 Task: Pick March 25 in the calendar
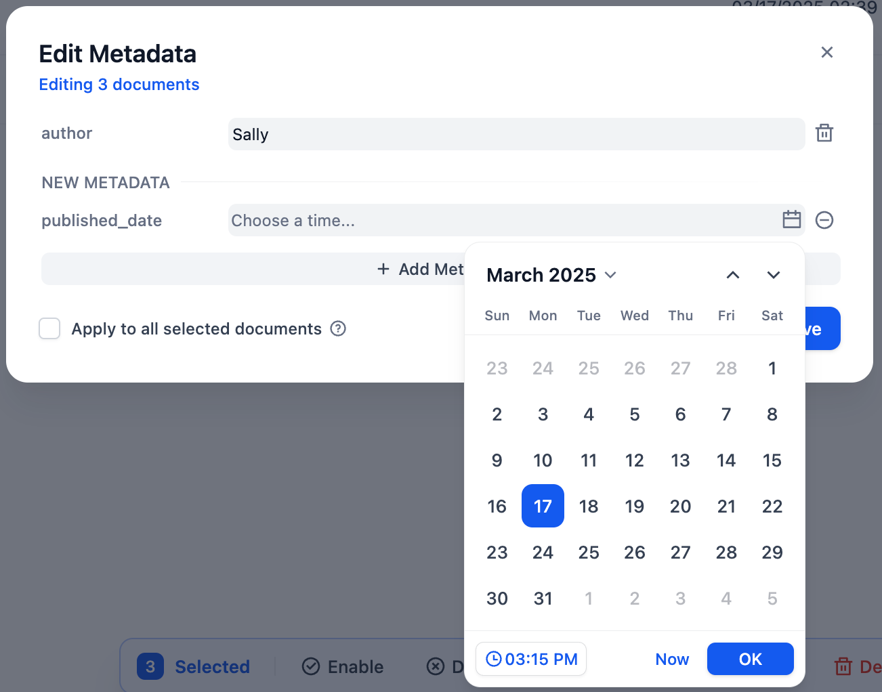[588, 552]
